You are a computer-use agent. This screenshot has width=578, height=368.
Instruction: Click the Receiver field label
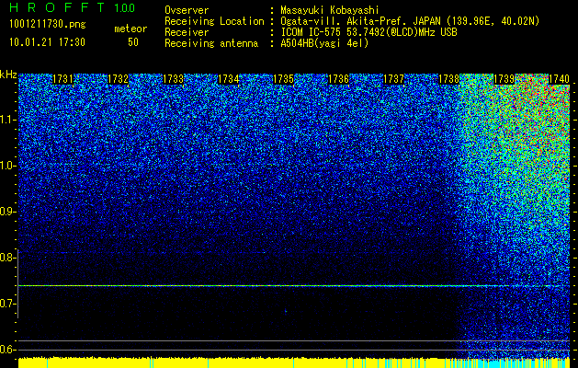pyautogui.click(x=187, y=32)
